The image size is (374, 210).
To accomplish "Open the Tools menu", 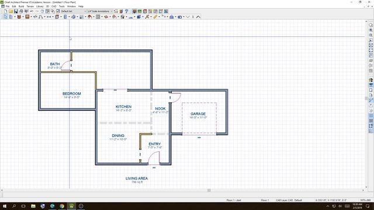I will [62, 6].
